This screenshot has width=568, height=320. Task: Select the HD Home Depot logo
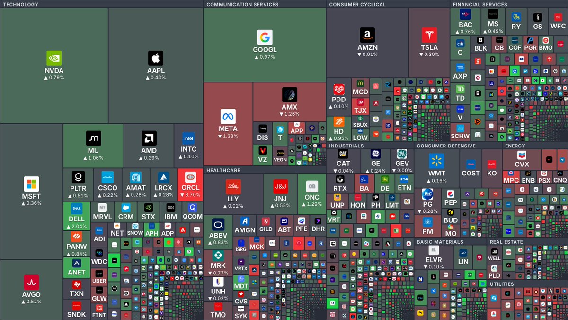[x=338, y=122]
